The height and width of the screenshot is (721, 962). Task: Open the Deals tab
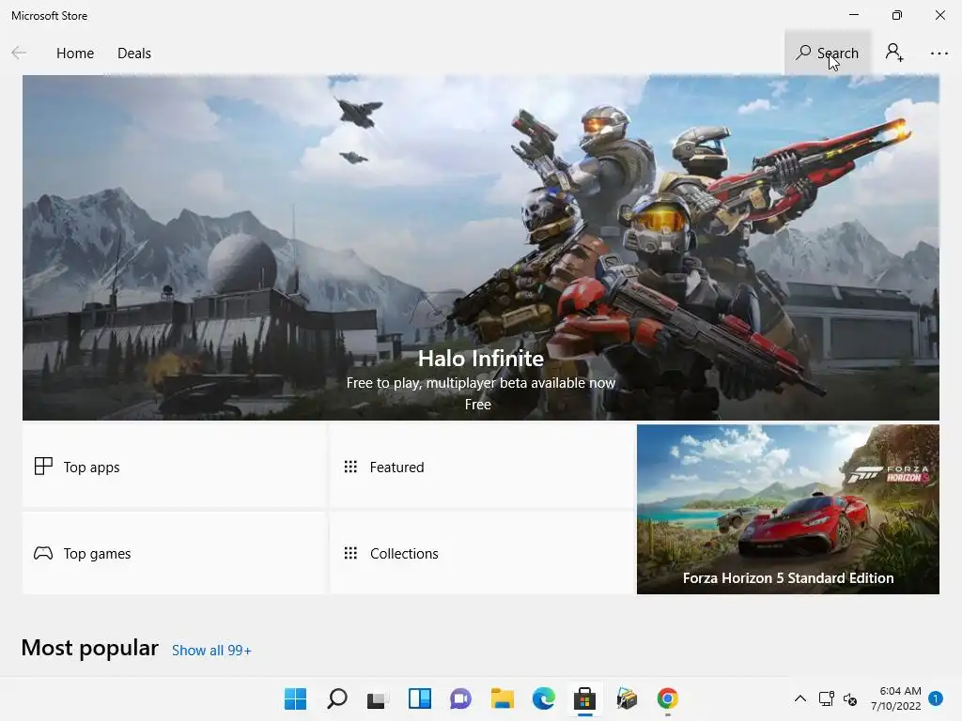133,54
